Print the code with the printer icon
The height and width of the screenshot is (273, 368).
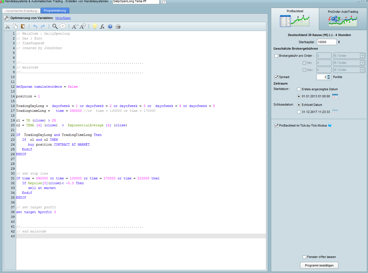pos(118,26)
